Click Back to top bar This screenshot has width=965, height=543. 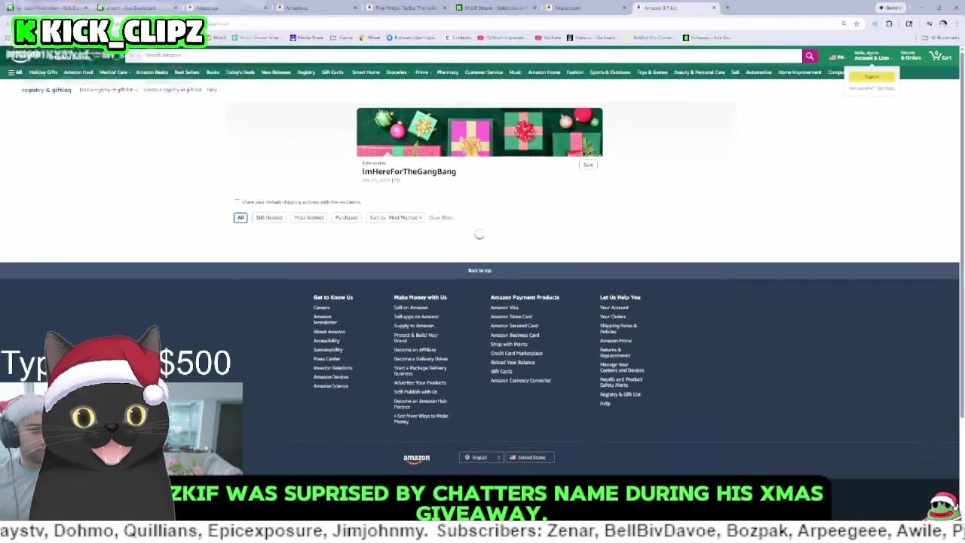coord(479,270)
